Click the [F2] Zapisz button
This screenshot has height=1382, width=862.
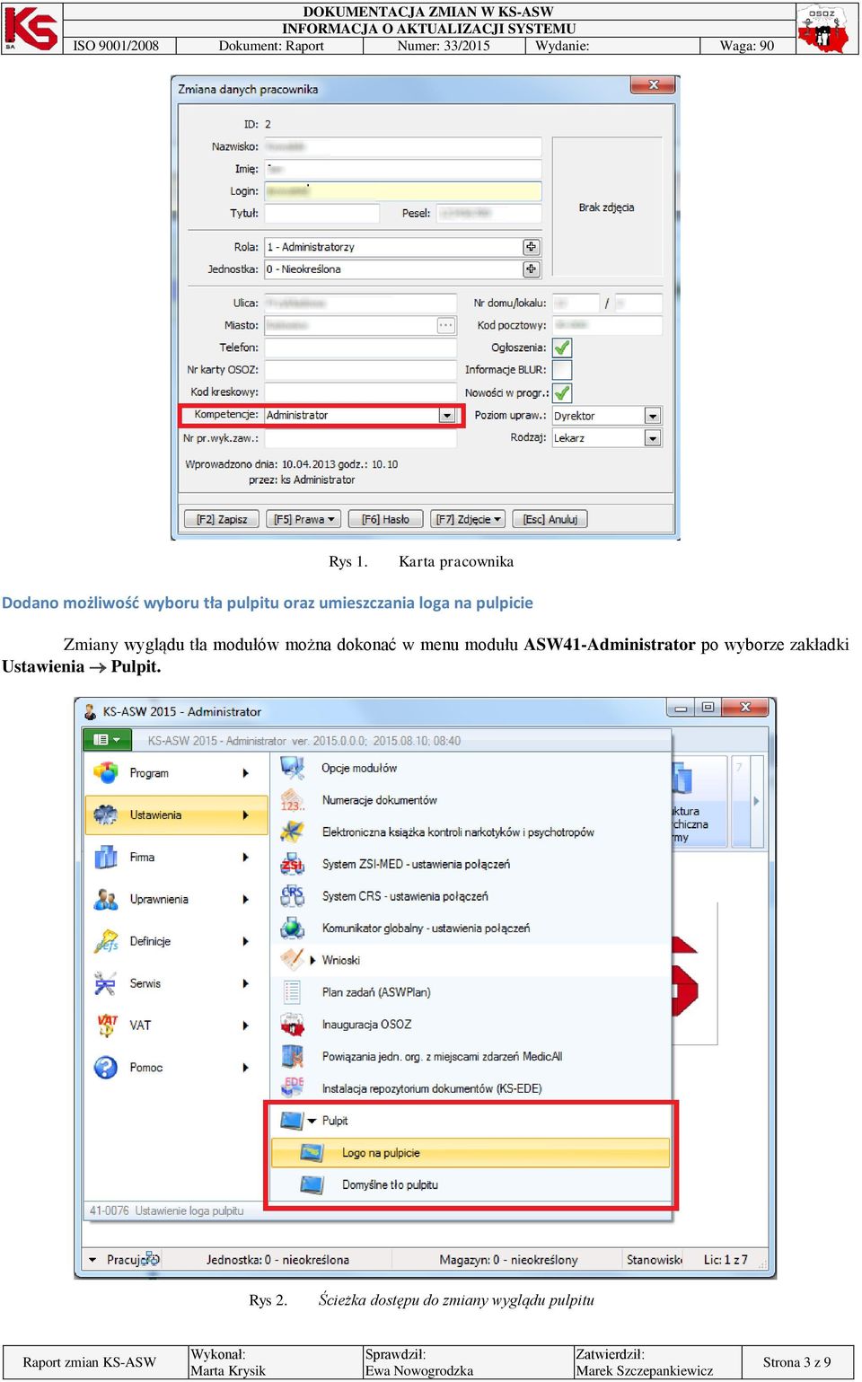click(x=222, y=519)
